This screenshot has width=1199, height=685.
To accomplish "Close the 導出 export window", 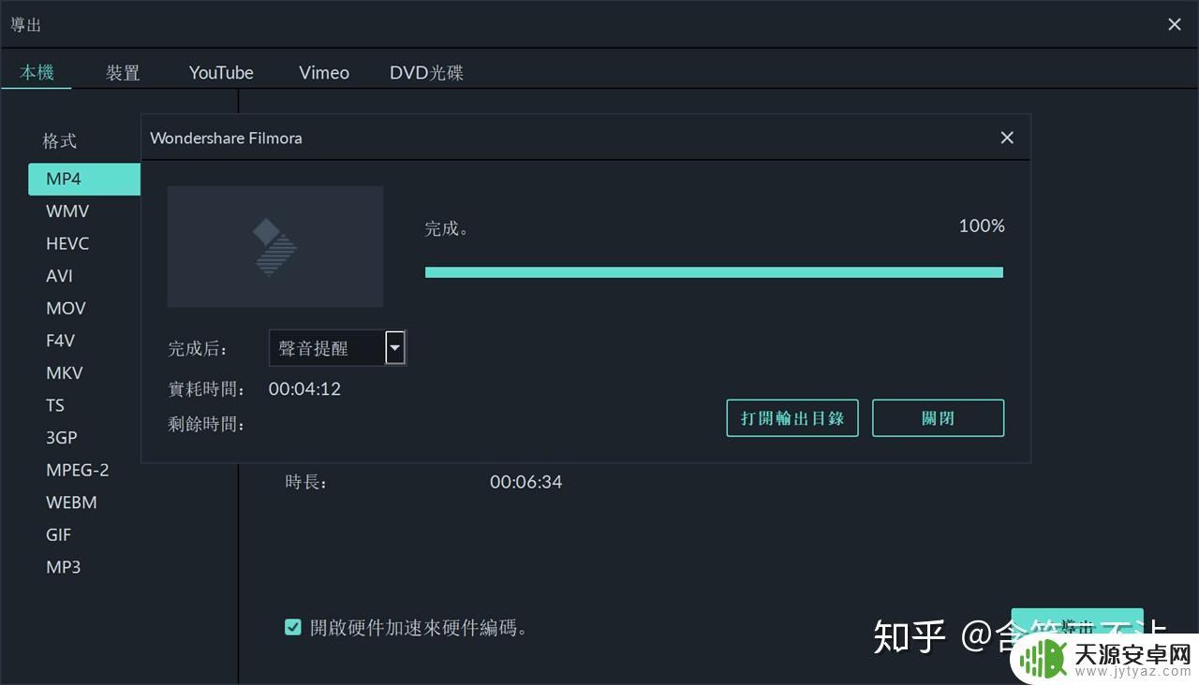I will (x=1175, y=25).
